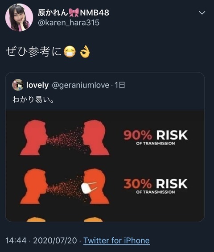
Task: Open the 原かれん NMB48 display name
Action: coord(74,12)
